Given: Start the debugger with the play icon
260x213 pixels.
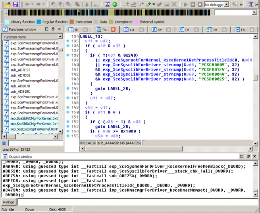Looking at the screenshot, I should point(185,4).
